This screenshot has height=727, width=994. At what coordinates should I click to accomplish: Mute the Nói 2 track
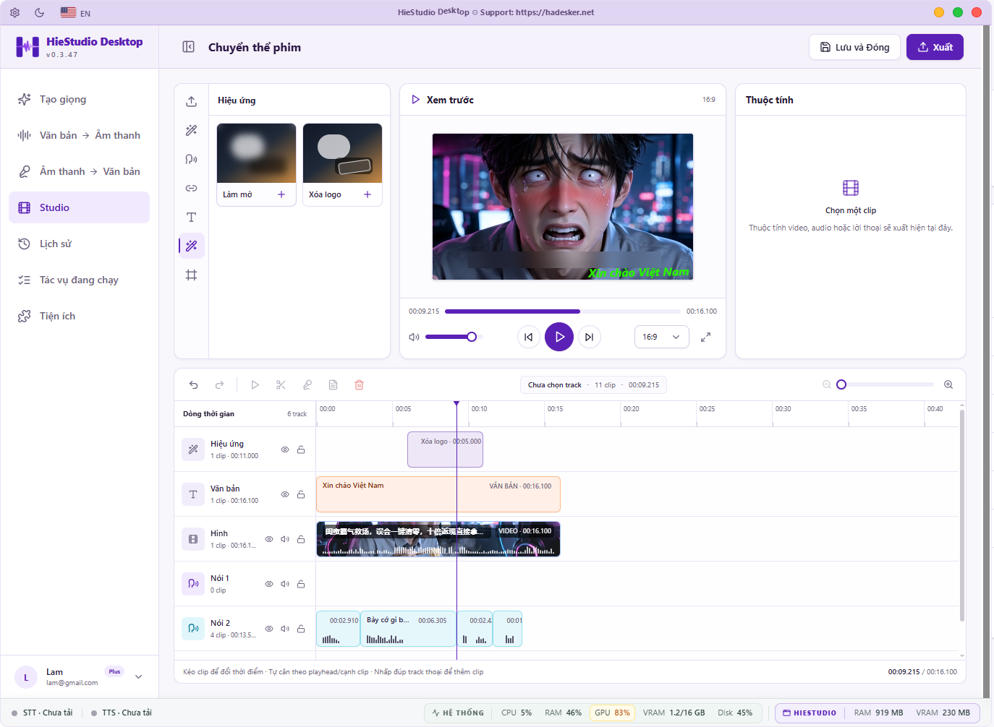tap(285, 629)
